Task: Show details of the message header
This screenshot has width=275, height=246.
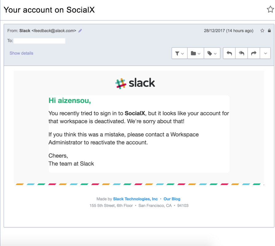Action: [x=22, y=53]
